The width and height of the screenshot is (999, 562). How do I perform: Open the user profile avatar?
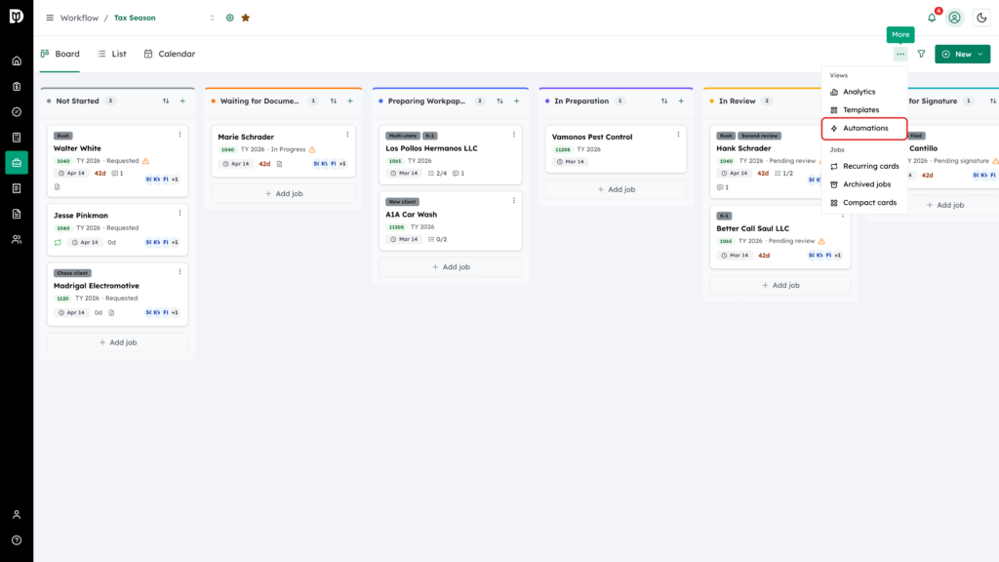954,18
